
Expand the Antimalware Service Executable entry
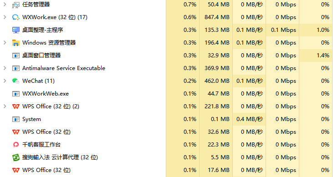click(5, 68)
